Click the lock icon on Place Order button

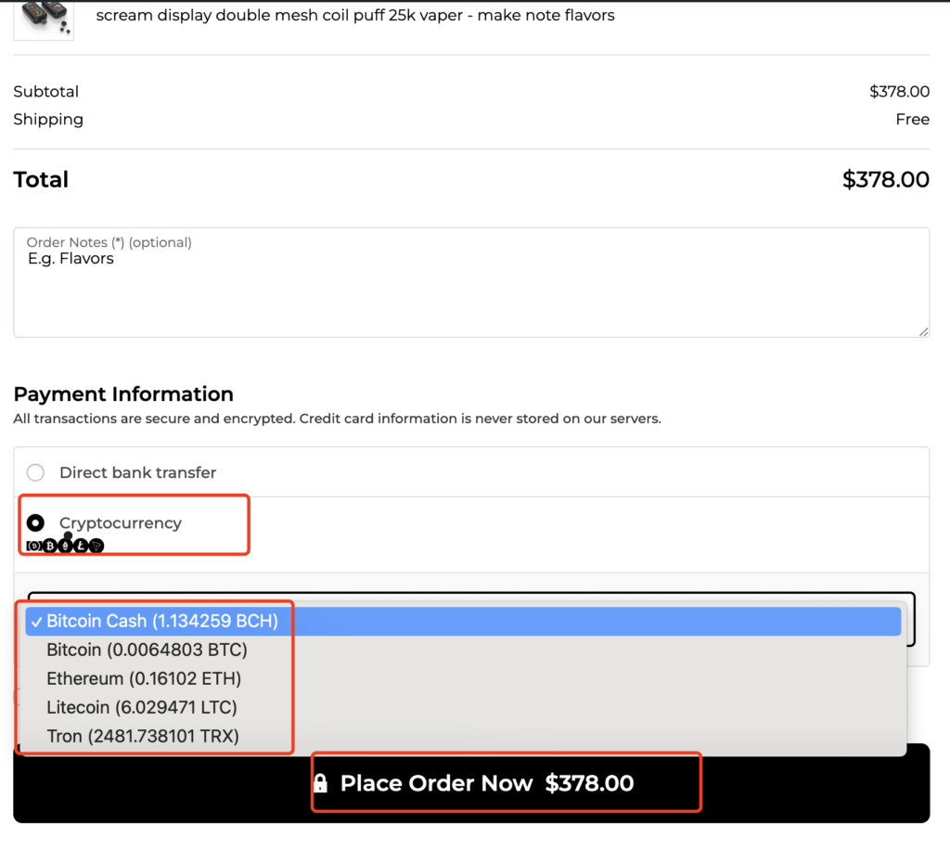(x=320, y=783)
